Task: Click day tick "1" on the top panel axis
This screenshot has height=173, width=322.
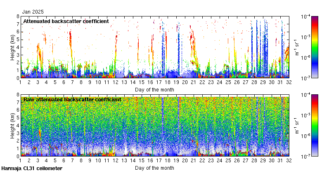Action: (x=21, y=82)
